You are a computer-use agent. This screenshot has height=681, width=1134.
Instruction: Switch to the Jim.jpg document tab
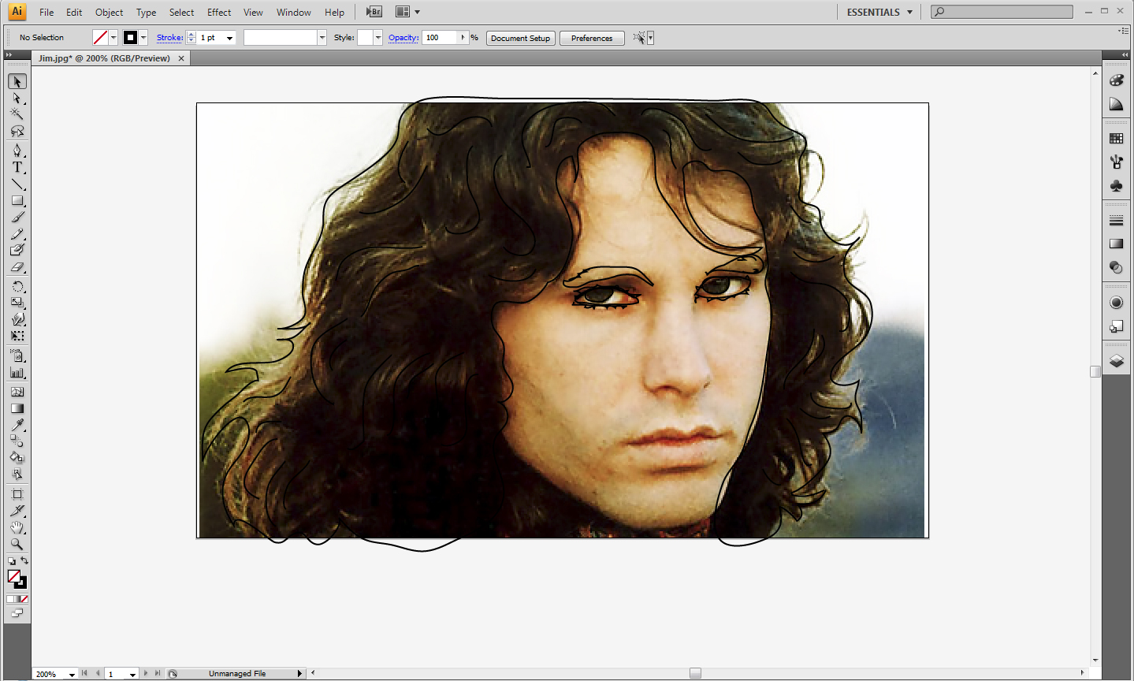point(104,58)
